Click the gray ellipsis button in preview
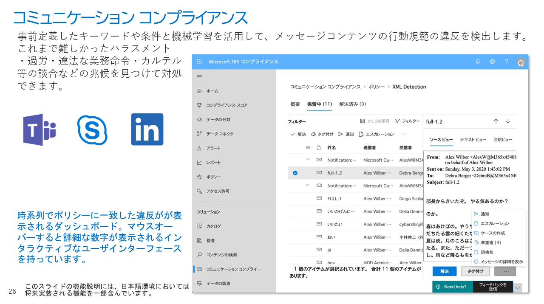This screenshot has width=544, height=304. [x=505, y=271]
